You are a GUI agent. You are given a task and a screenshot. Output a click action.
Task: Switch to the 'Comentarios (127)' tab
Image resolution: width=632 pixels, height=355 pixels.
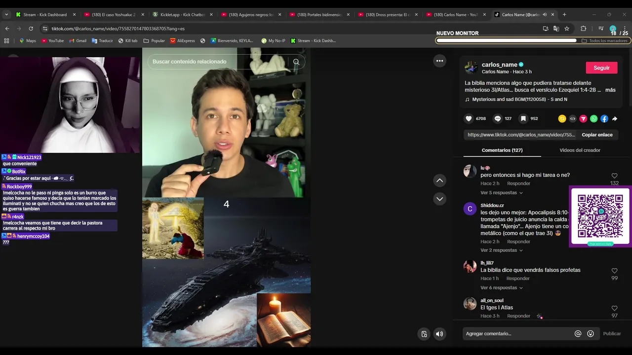[x=502, y=150]
